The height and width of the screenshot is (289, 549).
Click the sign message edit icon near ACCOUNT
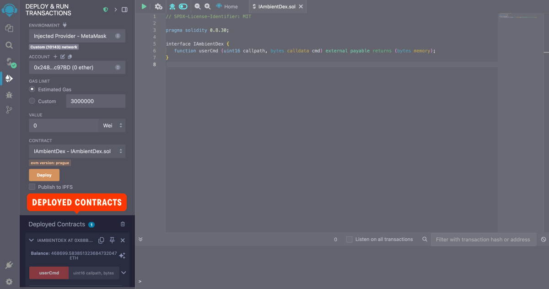click(63, 57)
